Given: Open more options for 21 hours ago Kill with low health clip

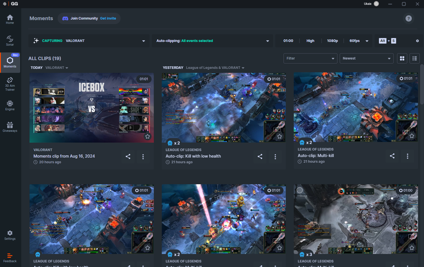Looking at the screenshot, I should [275, 156].
